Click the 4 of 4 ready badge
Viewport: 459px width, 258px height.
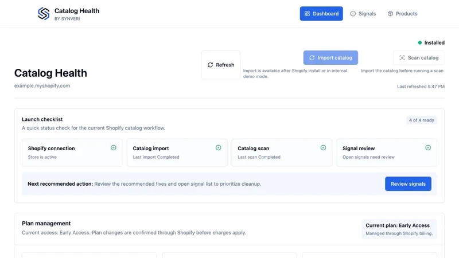[422, 120]
